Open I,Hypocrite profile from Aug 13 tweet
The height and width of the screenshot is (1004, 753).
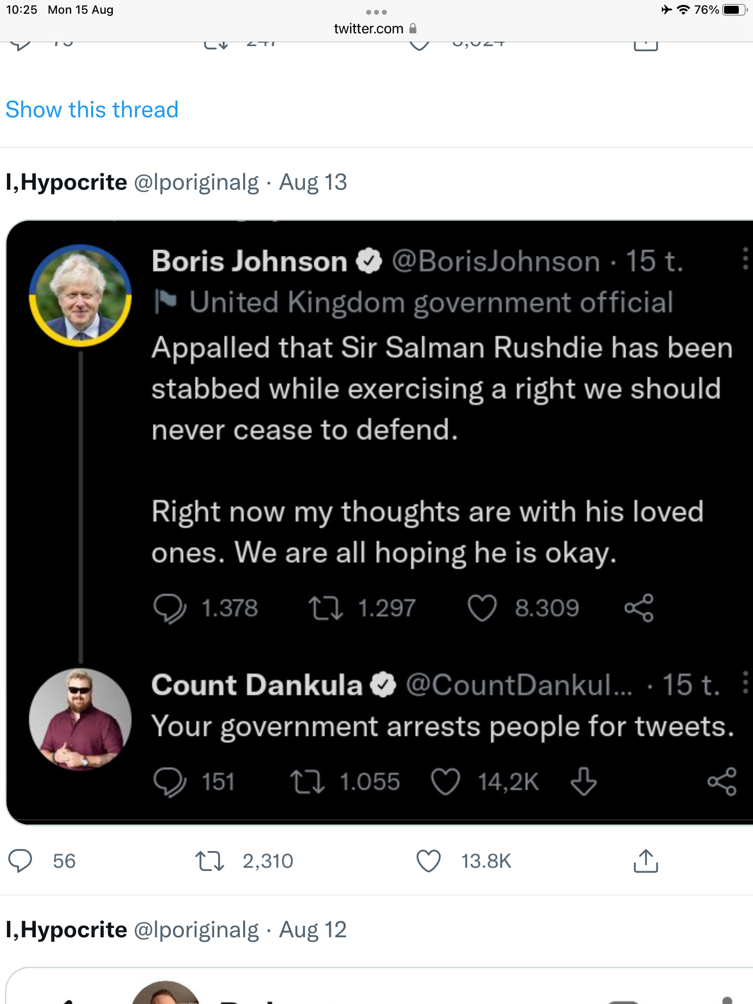pyautogui.click(x=66, y=182)
